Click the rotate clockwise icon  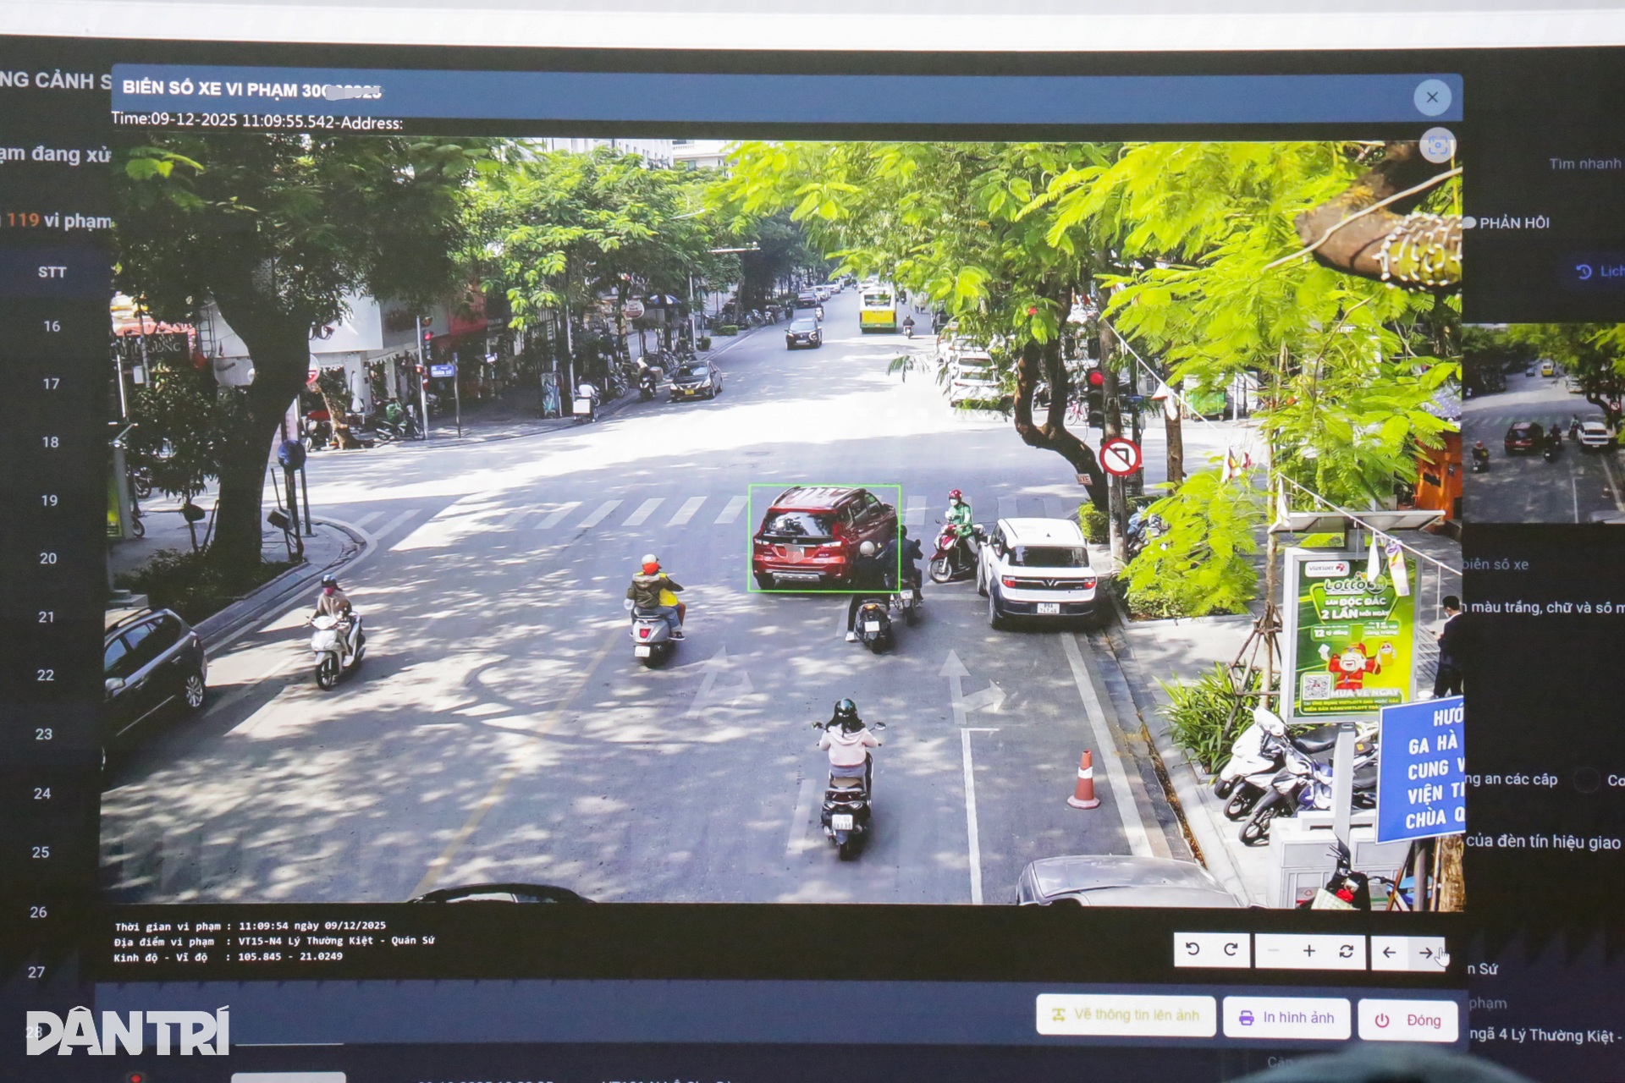pyautogui.click(x=1232, y=949)
